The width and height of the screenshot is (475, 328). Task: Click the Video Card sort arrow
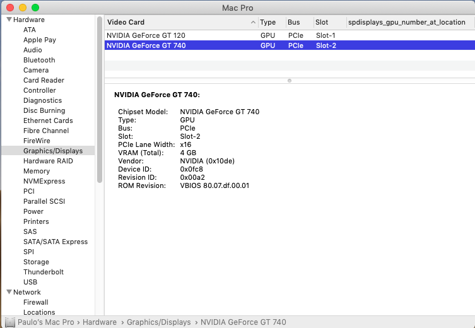[253, 22]
